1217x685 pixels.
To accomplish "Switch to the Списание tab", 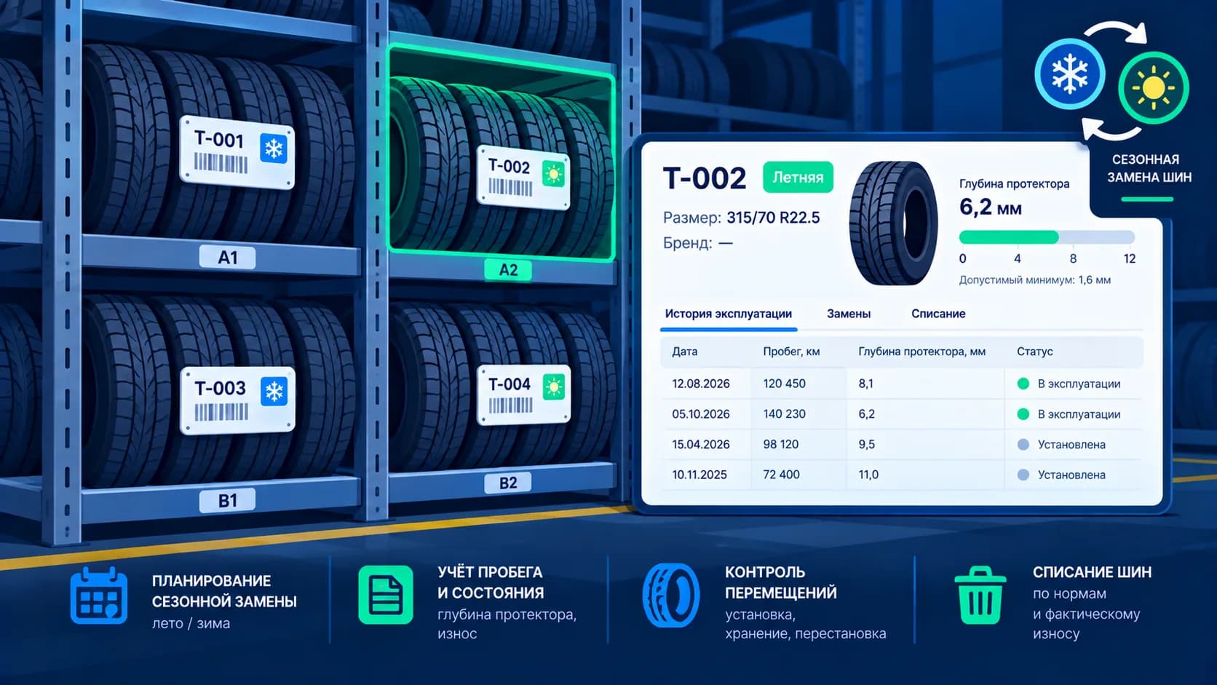I will 938,314.
